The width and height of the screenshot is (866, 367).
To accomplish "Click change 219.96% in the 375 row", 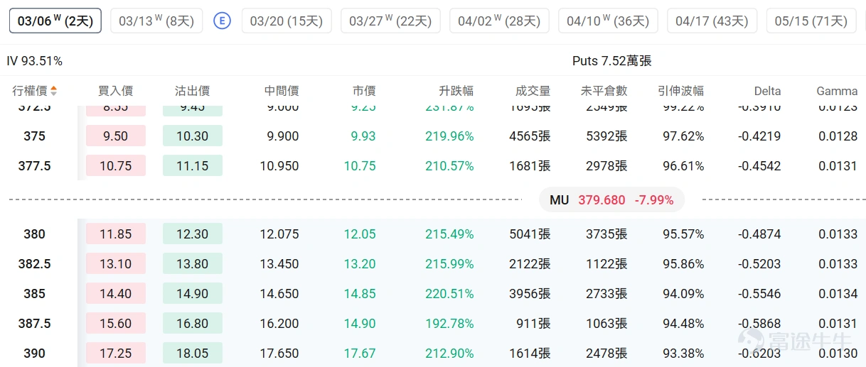I will pos(450,136).
